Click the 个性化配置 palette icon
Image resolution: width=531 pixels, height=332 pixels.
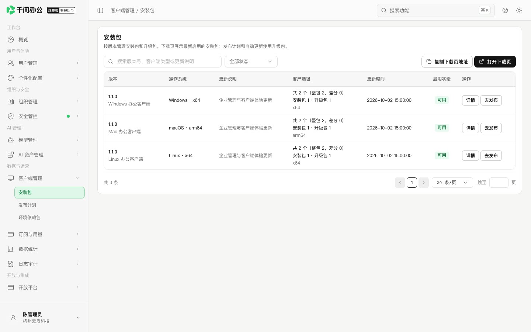(11, 78)
